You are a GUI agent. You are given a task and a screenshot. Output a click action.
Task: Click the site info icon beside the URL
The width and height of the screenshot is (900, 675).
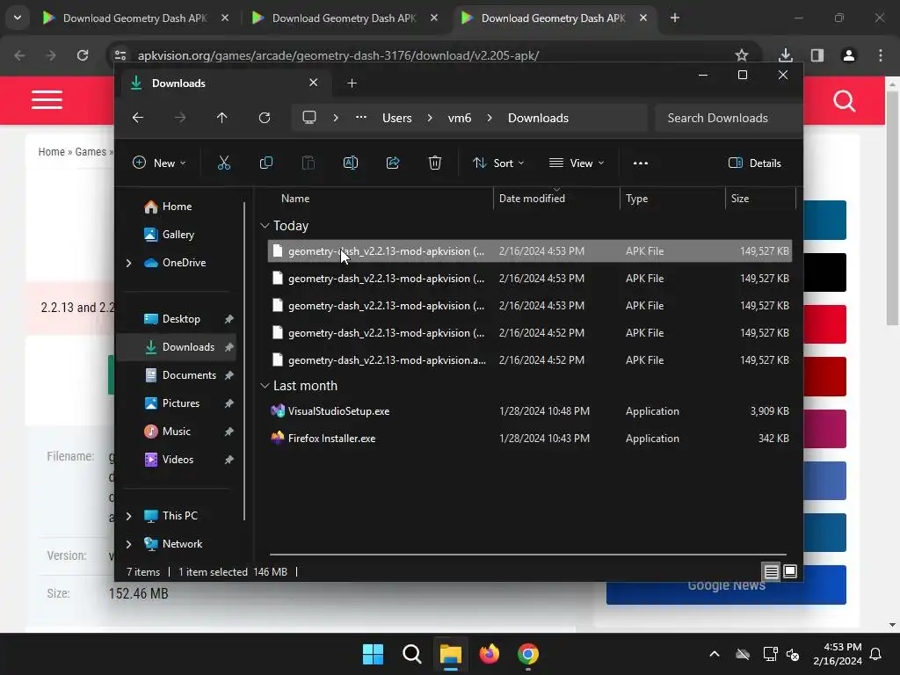[x=120, y=55]
